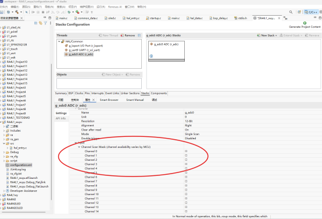The height and width of the screenshot is (219, 322).
Task: Expand the Debug folder in project tree
Action: [x=4, y=153]
